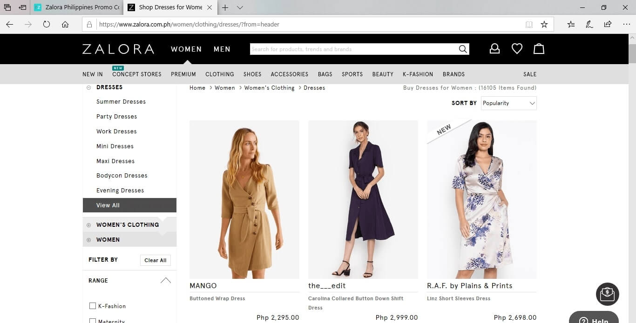
Task: Show tab previews chevron
Action: (240, 7)
